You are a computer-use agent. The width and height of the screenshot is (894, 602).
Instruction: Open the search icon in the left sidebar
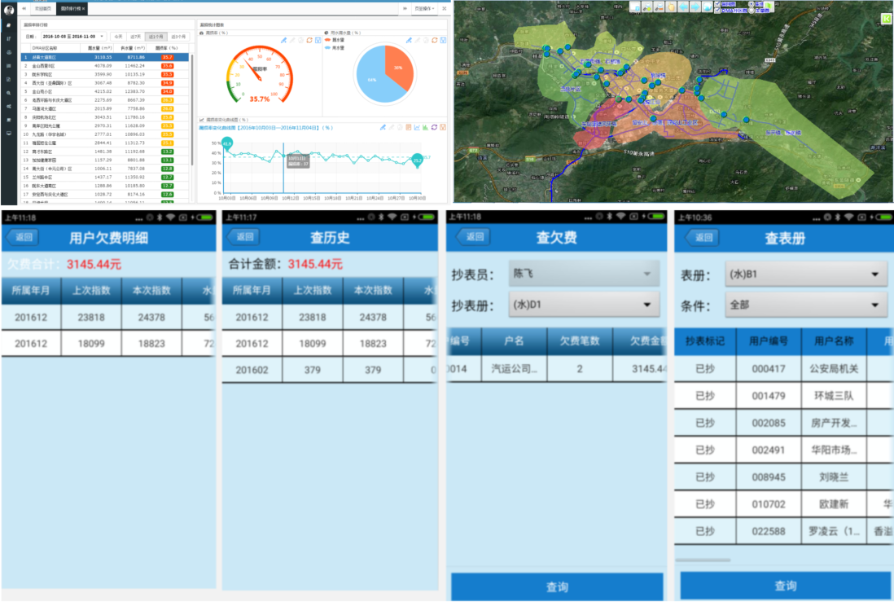pos(8,93)
